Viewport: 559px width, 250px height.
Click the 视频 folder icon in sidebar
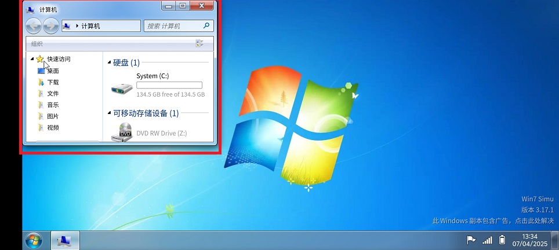41,128
